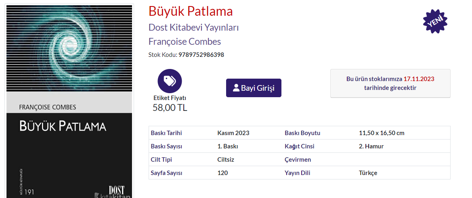
Task: Open Dost Kitabevi Yayınları publisher link
Action: pyautogui.click(x=194, y=27)
